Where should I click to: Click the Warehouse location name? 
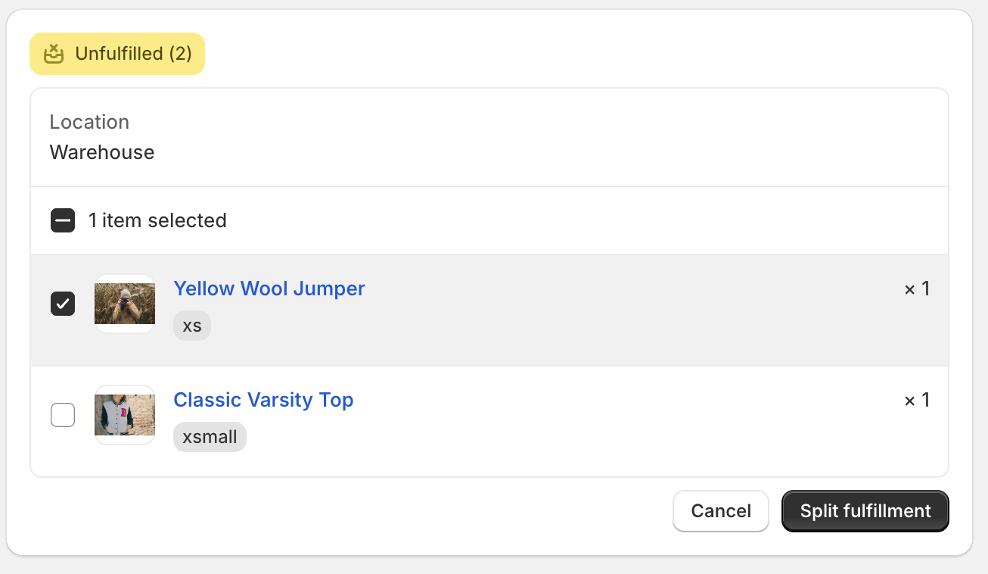tap(102, 152)
